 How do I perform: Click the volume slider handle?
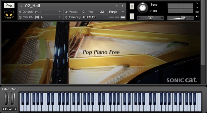pyautogui.click(x=183, y=18)
